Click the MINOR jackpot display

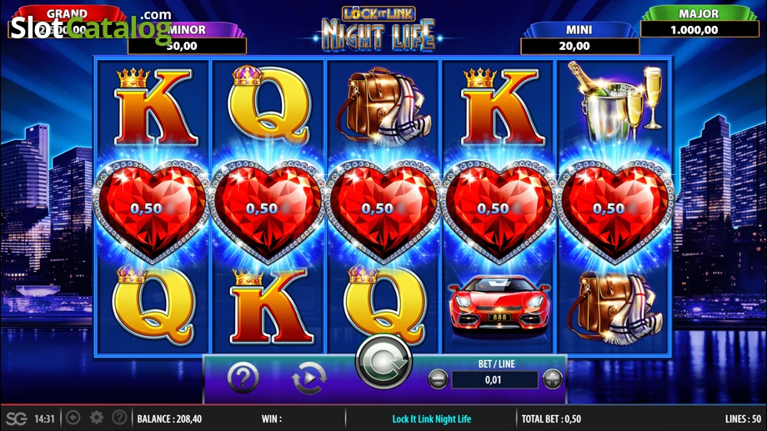click(x=187, y=38)
